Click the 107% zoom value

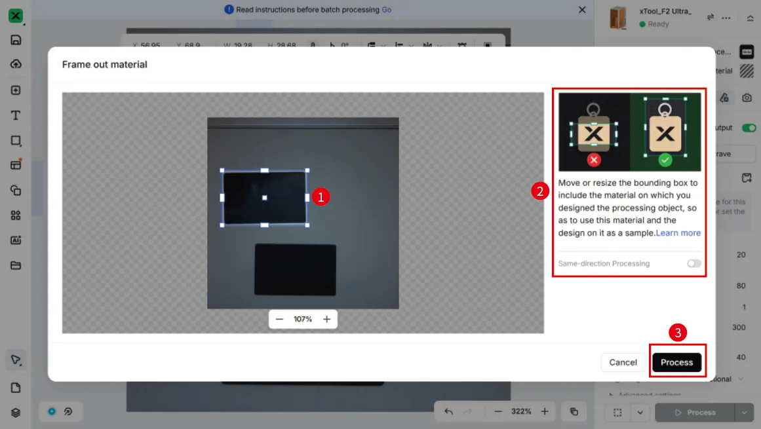click(x=303, y=319)
